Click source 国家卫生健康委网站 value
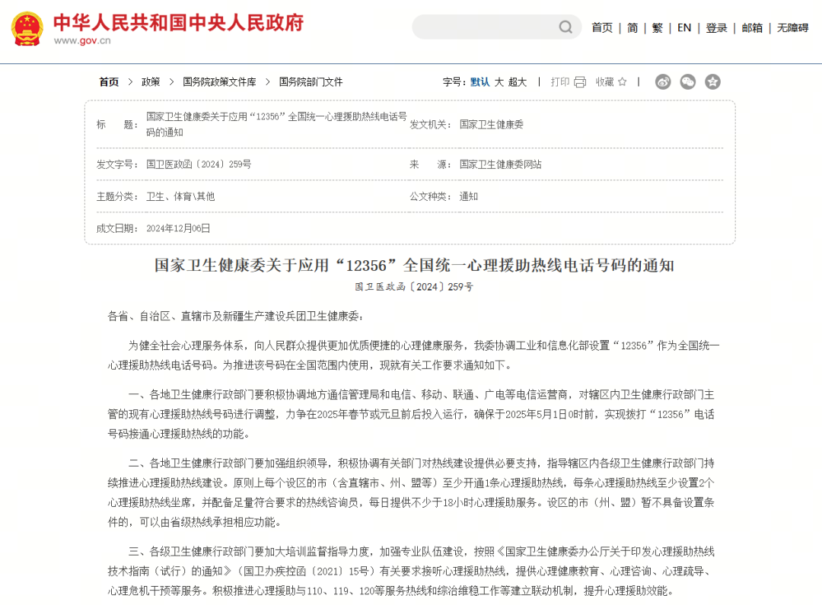This screenshot has width=822, height=605. click(500, 164)
